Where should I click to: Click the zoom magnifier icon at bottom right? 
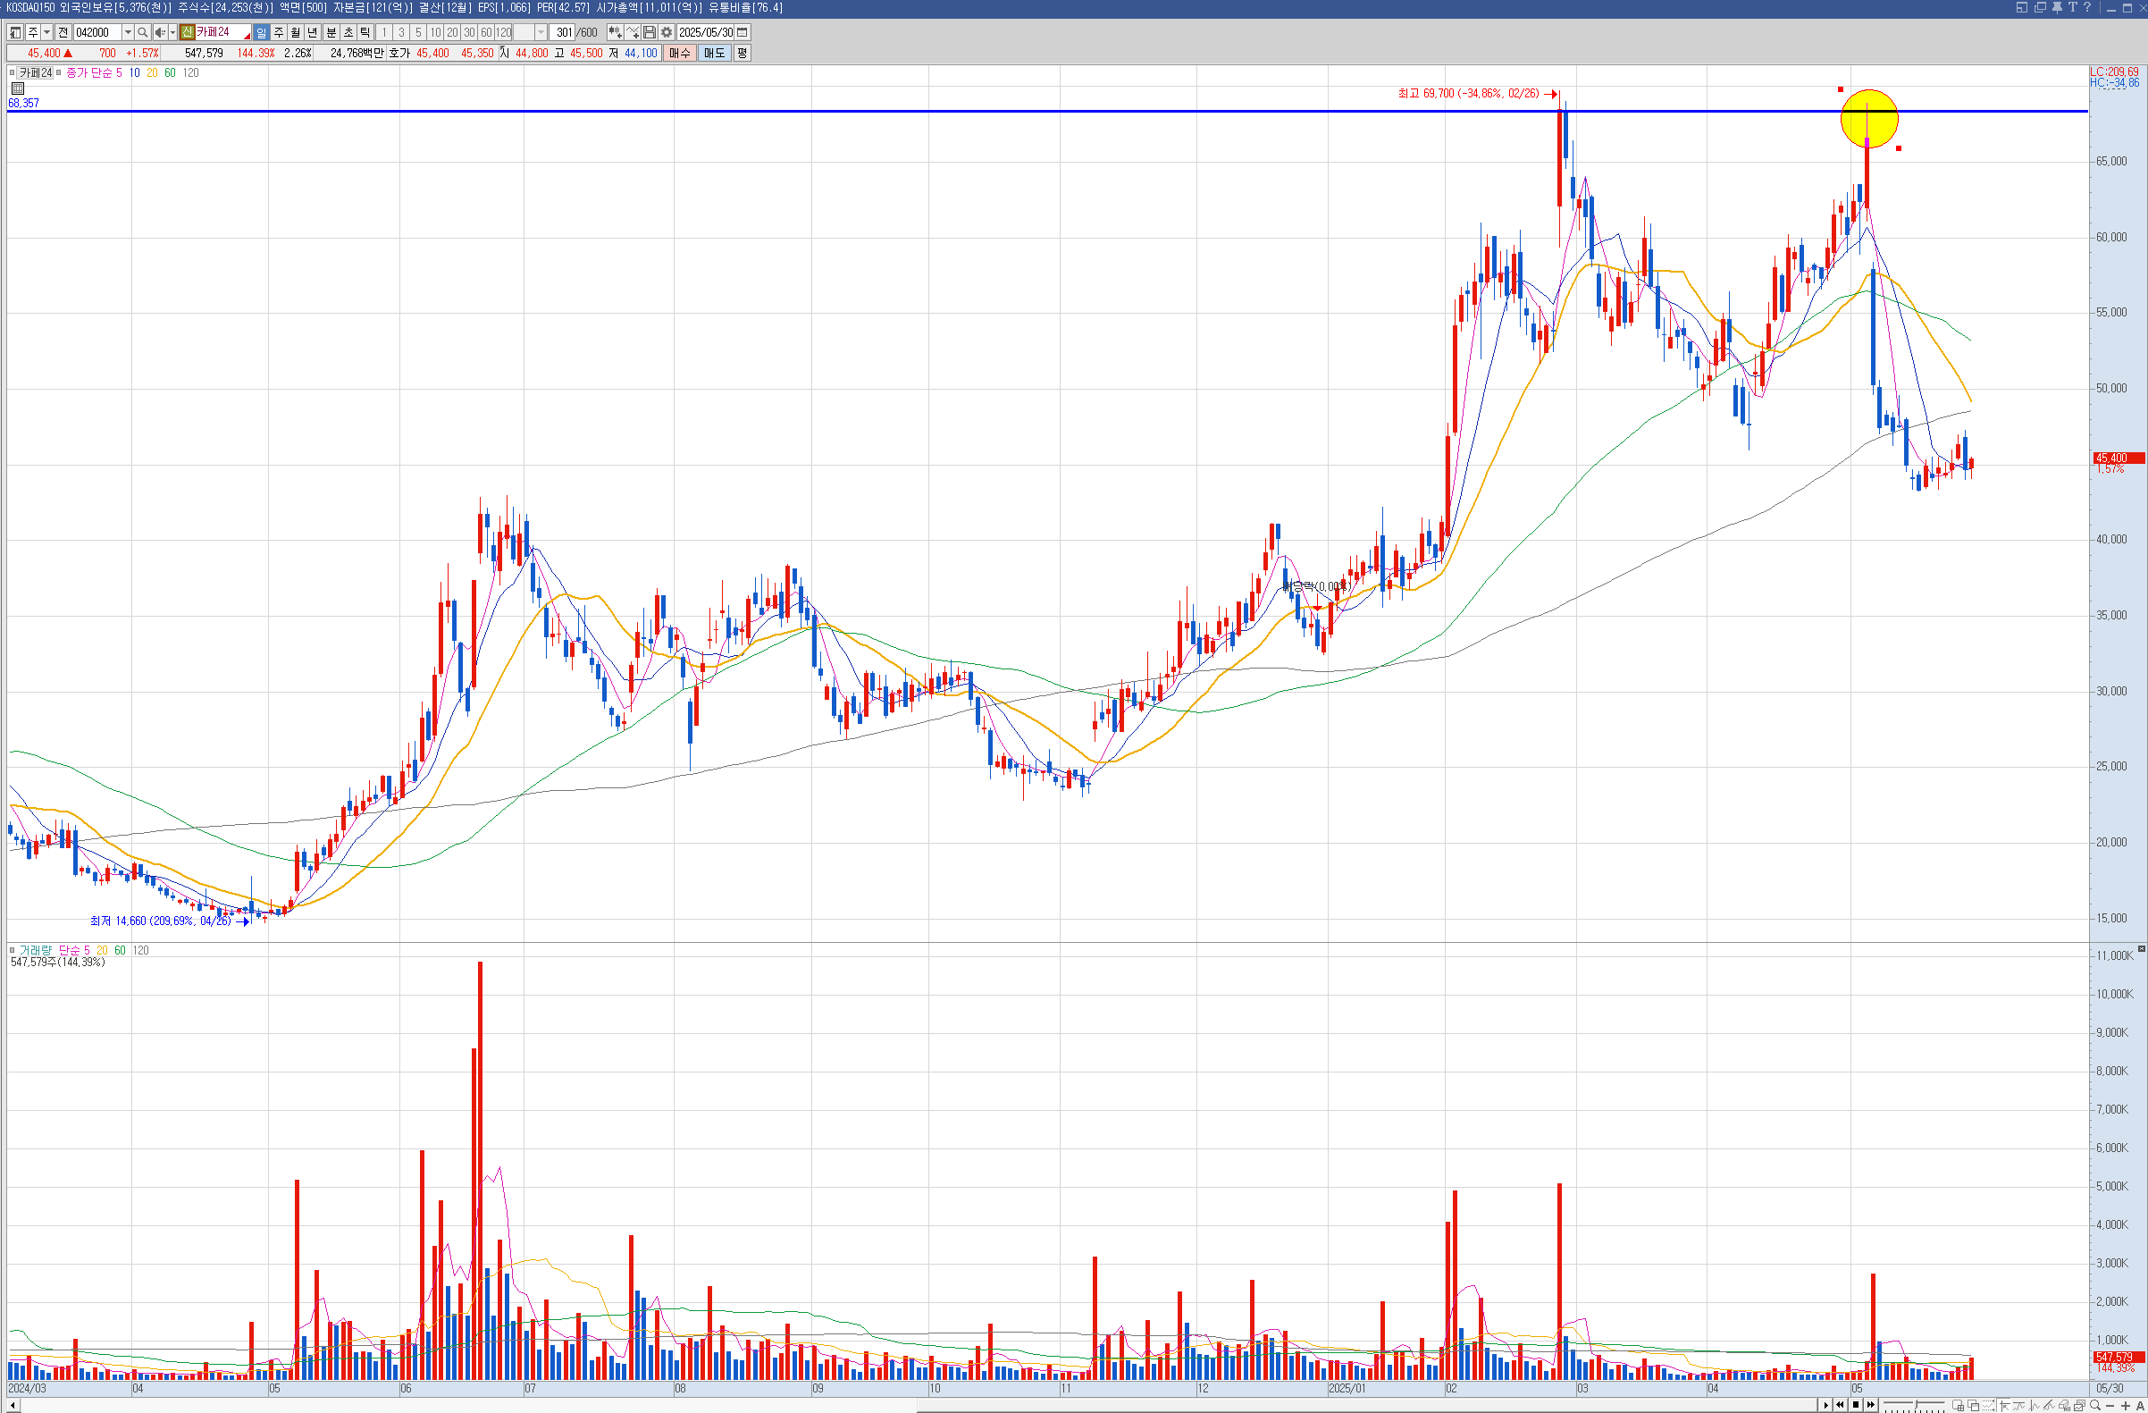2094,1406
